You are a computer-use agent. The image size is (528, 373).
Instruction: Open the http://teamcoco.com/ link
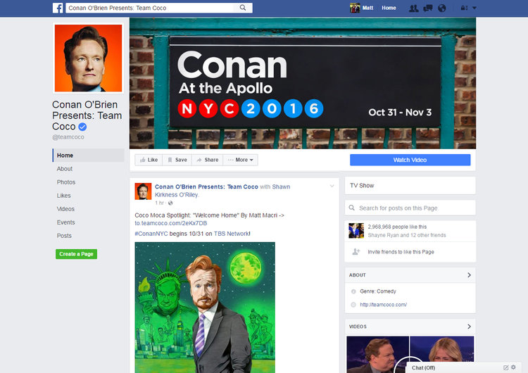click(x=383, y=305)
